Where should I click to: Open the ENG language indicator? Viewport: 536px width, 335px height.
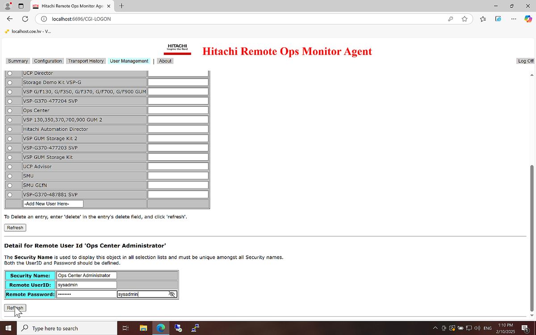[488, 328]
